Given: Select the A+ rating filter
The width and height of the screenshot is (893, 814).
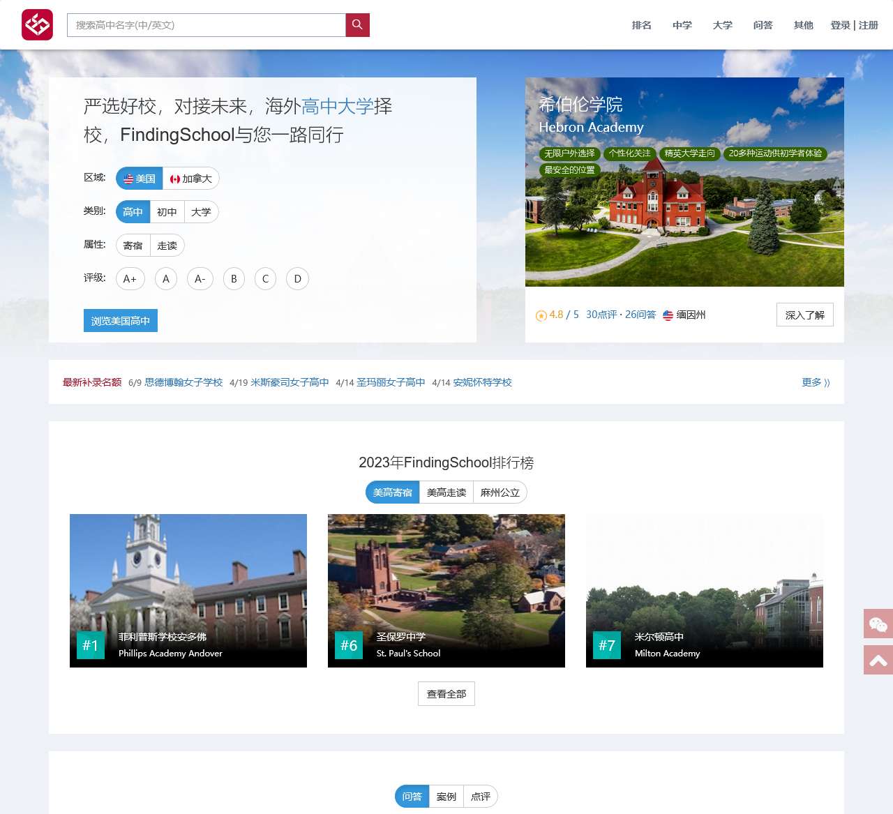Looking at the screenshot, I should (130, 278).
